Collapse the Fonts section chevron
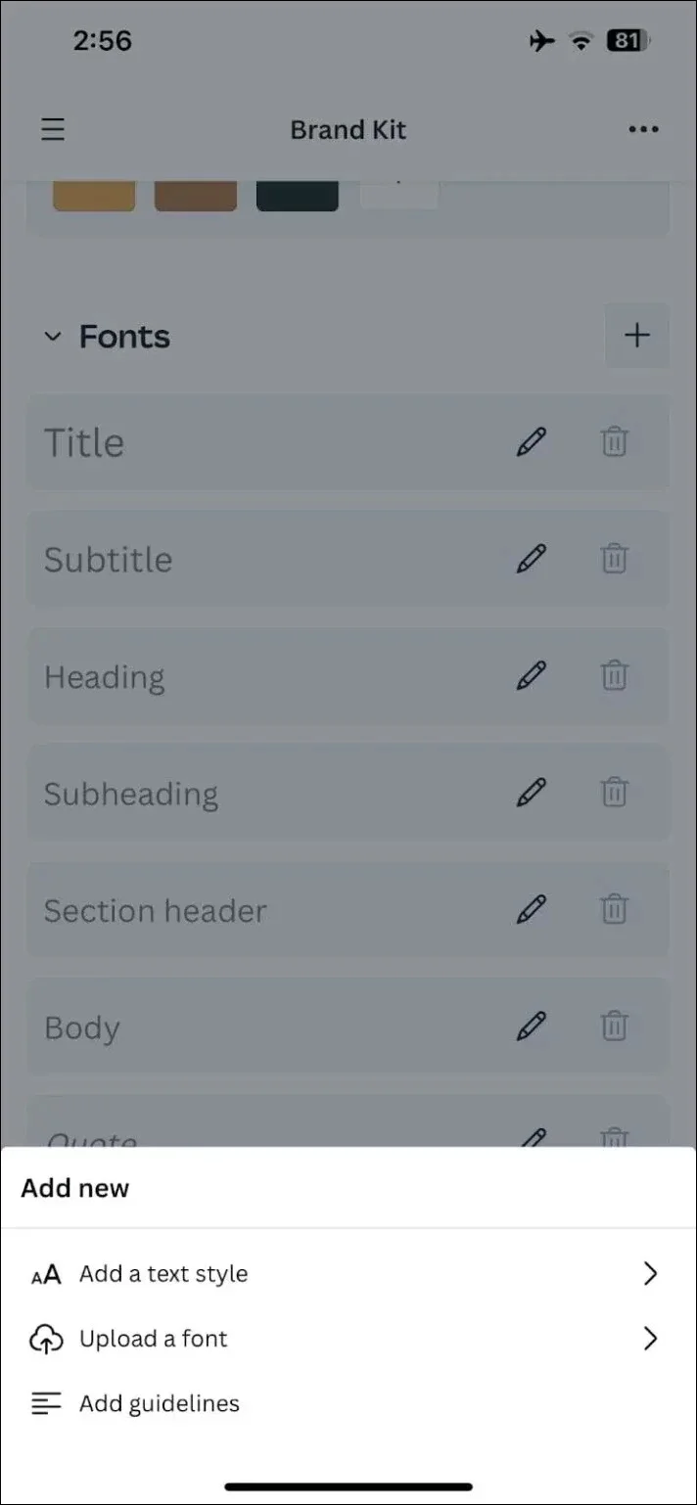 pyautogui.click(x=53, y=337)
